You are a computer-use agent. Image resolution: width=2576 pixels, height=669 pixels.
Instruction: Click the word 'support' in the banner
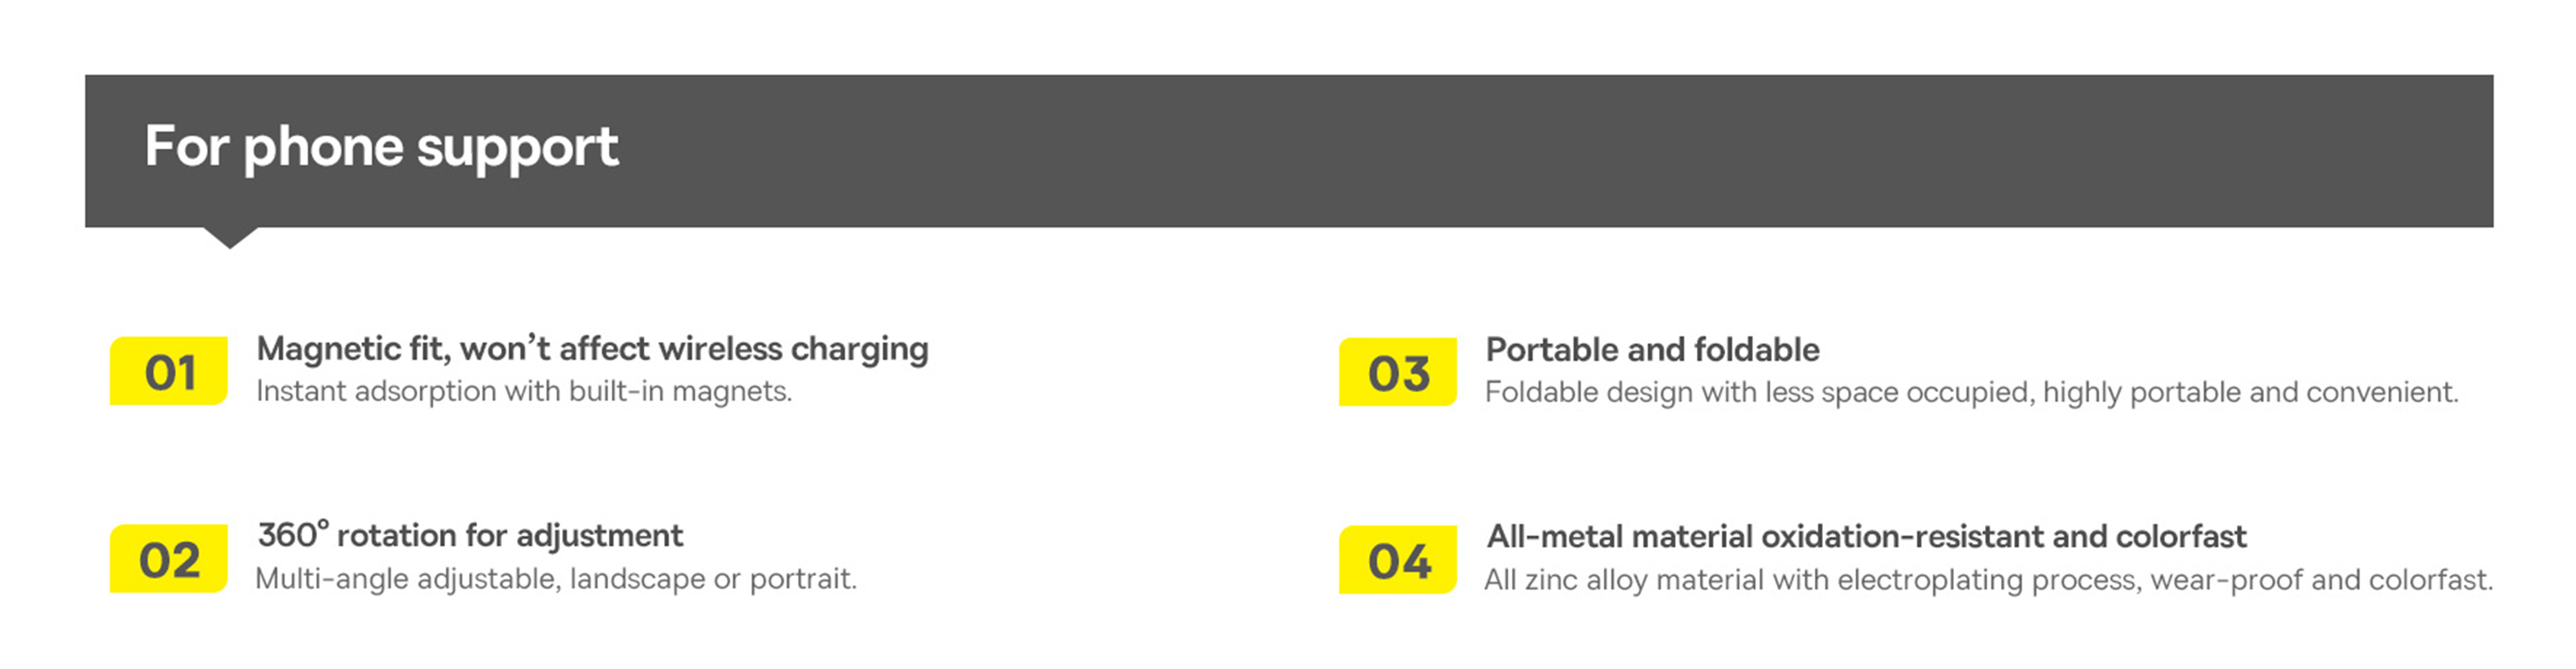[x=517, y=150]
